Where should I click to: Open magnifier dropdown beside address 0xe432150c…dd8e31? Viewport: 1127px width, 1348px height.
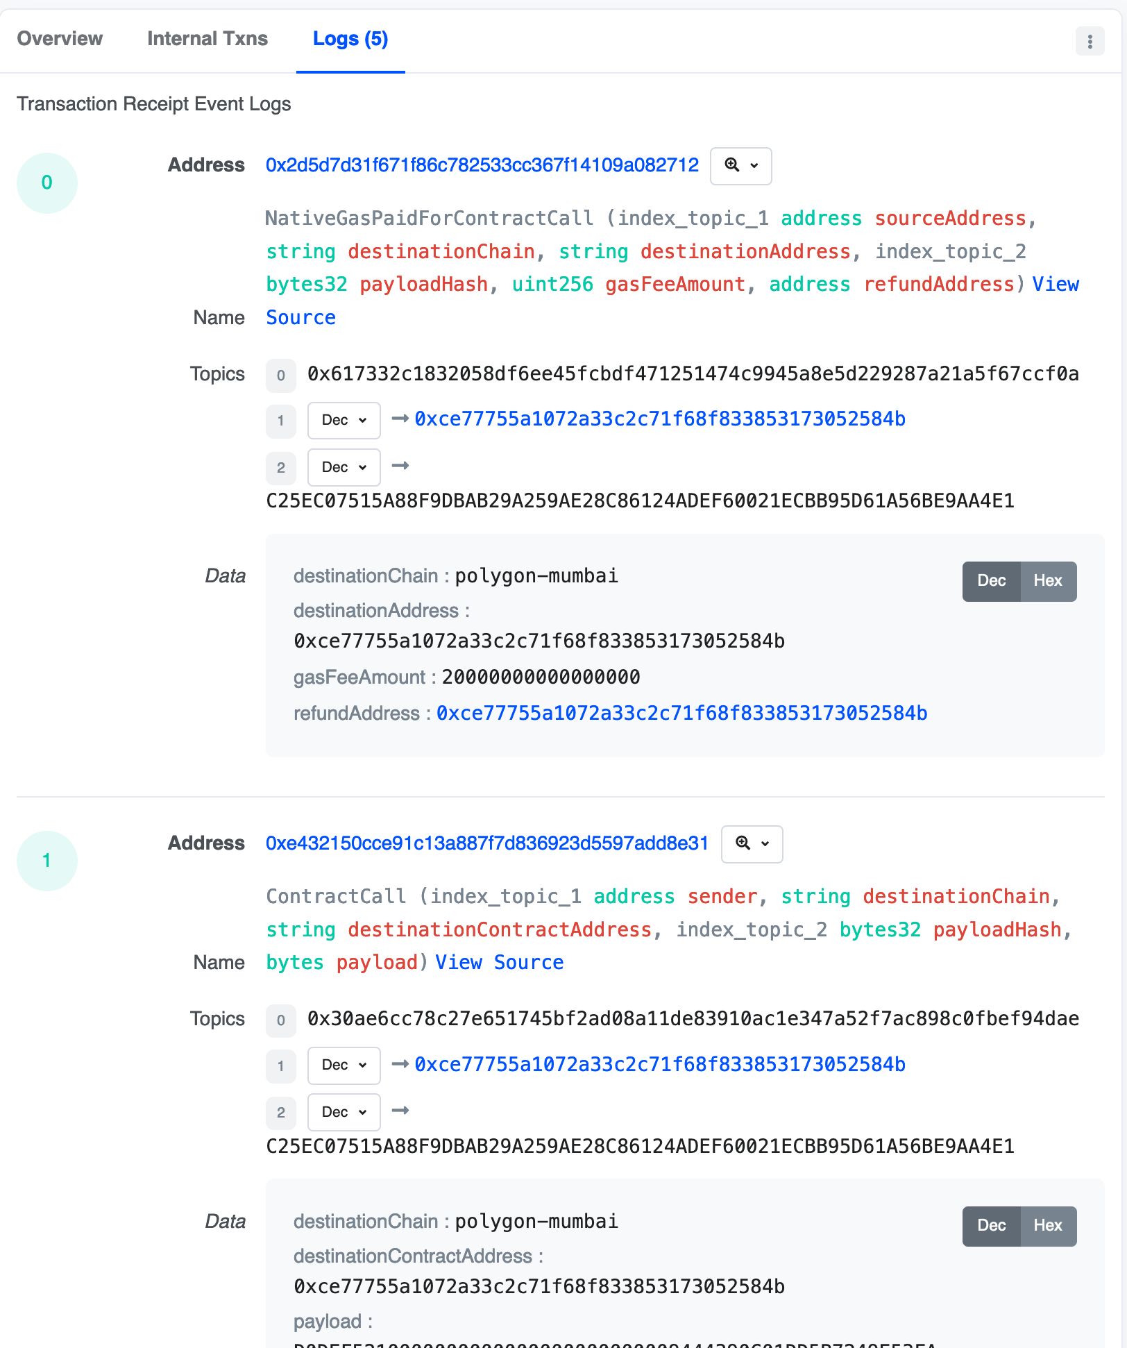point(752,844)
